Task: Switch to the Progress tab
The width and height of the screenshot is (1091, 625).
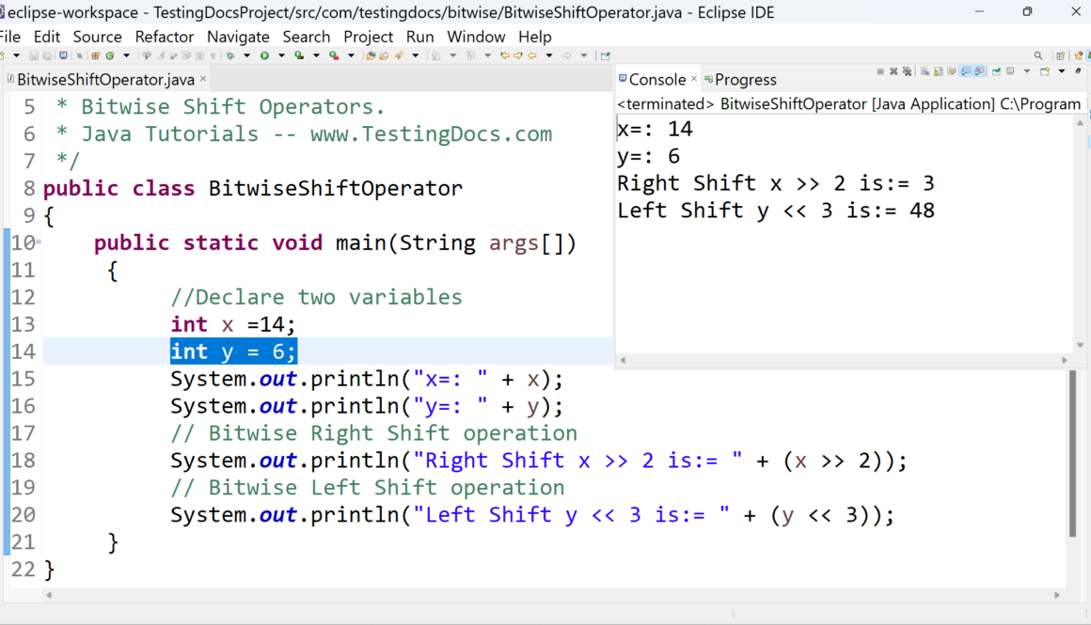Action: pos(745,80)
